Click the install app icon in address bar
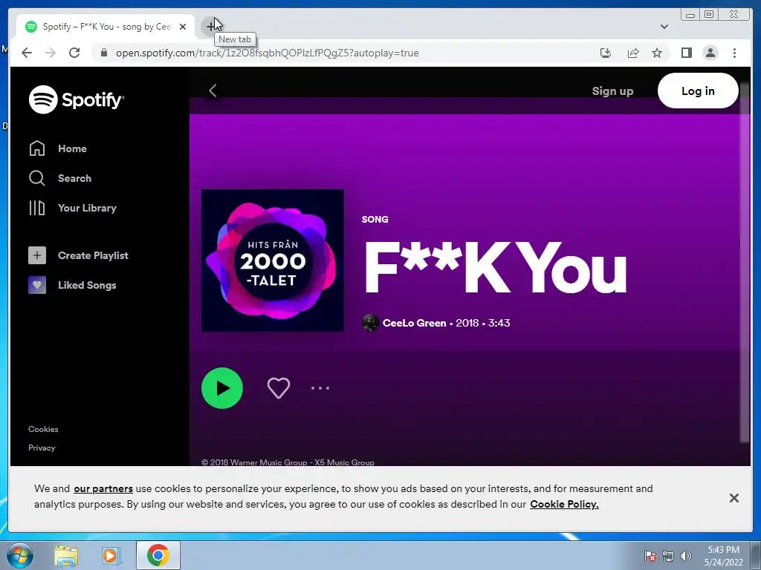Viewport: 761px width, 570px height. click(605, 53)
